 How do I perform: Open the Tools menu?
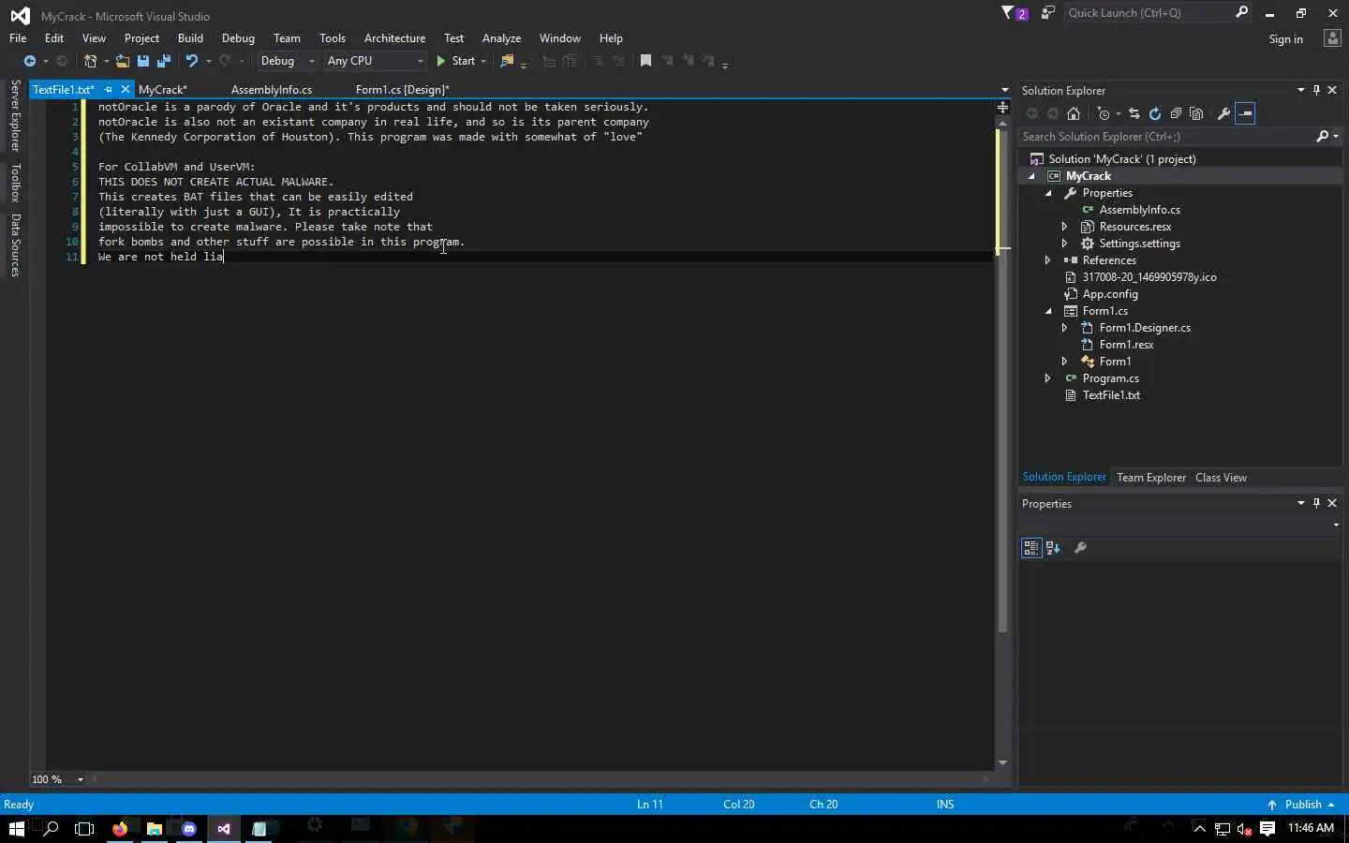pyautogui.click(x=333, y=38)
